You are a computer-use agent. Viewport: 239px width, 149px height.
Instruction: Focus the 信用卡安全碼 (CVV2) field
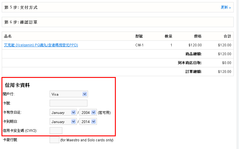tap(56, 131)
